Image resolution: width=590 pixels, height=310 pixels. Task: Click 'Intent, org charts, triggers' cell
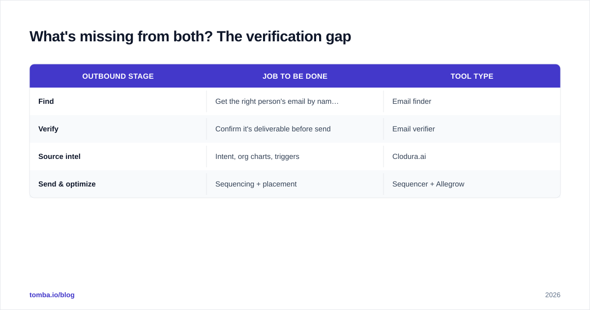click(295, 156)
